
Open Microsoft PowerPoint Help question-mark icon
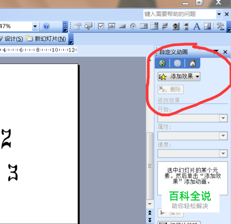46,26
